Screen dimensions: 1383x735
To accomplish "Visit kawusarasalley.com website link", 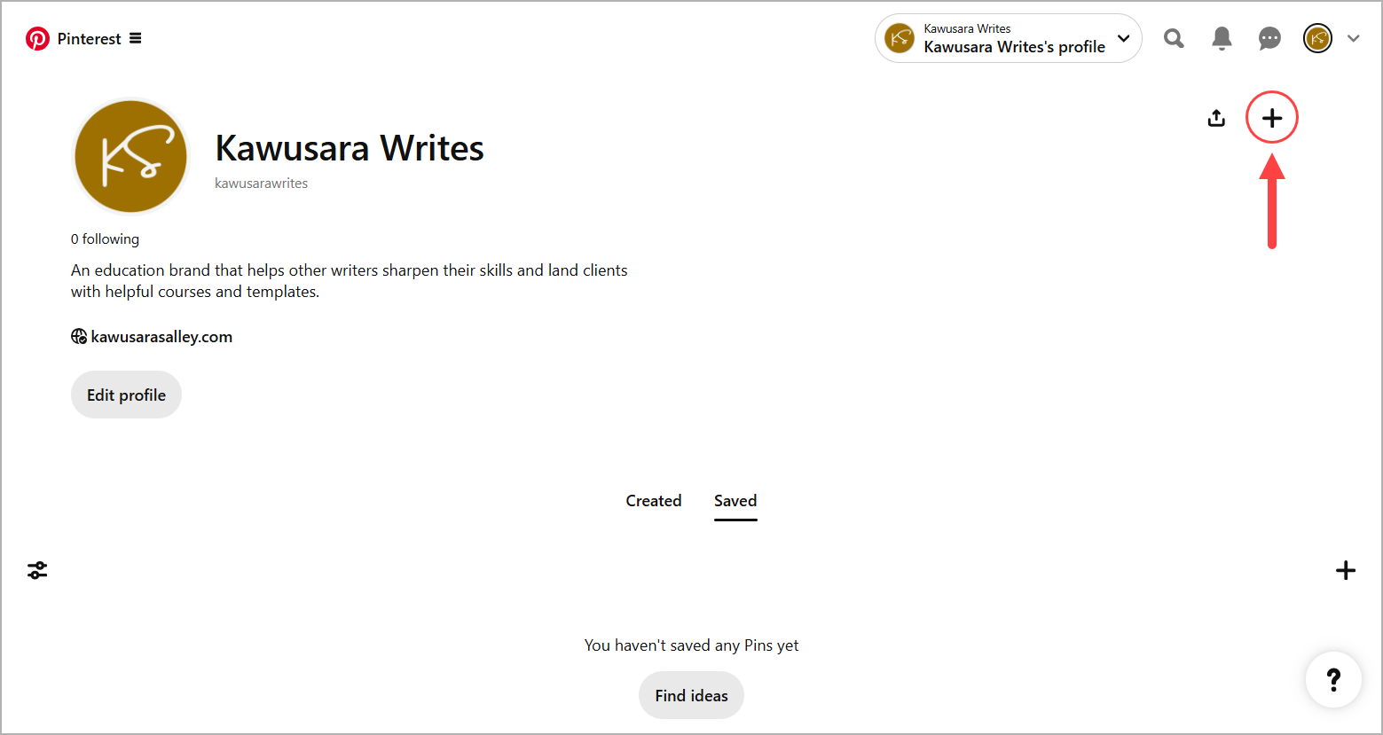I will tap(161, 337).
